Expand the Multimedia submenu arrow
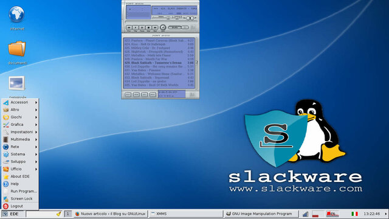Screen dimensions: 389x219 (36, 139)
